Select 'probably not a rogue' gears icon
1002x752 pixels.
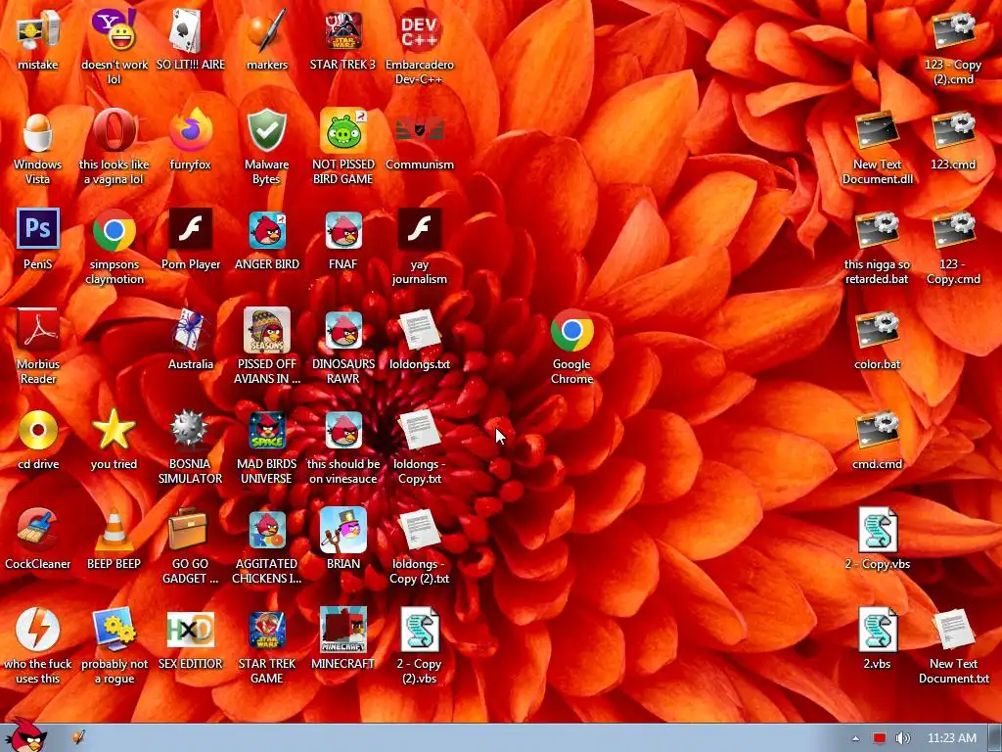[114, 630]
